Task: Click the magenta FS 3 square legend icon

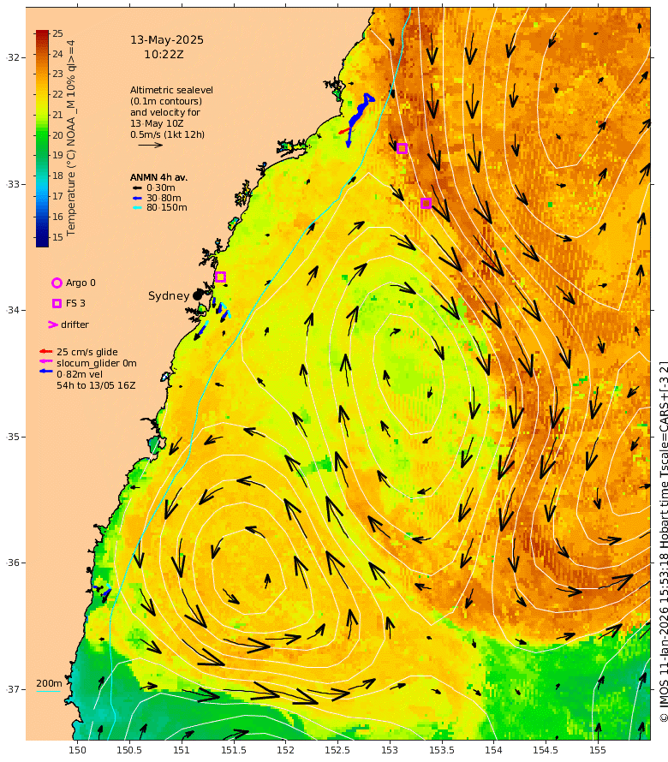Action: coord(57,303)
